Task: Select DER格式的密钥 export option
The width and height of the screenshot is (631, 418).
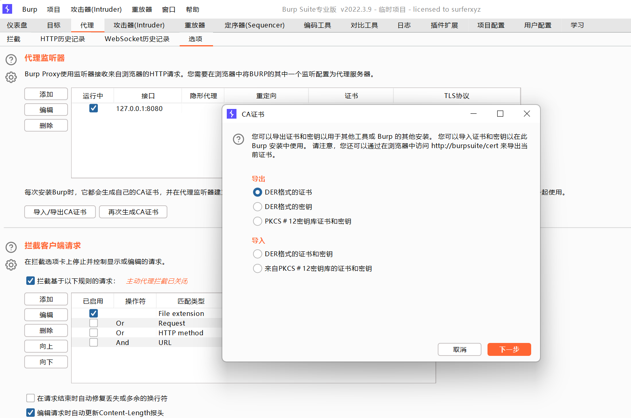Action: pos(257,207)
